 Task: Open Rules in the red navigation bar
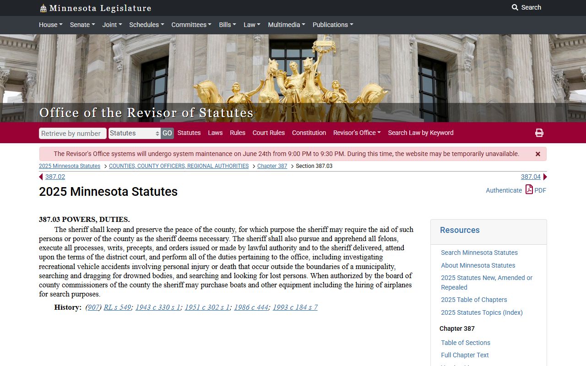click(238, 133)
